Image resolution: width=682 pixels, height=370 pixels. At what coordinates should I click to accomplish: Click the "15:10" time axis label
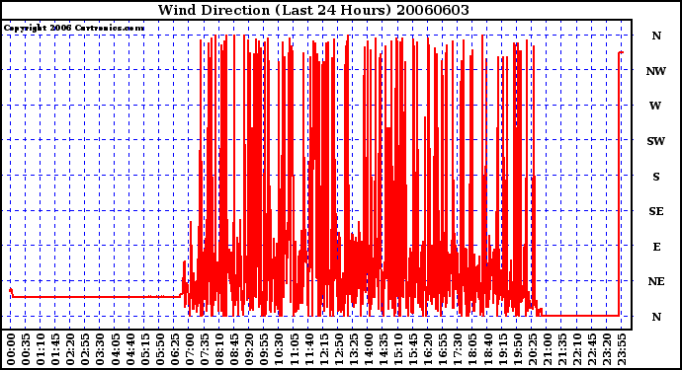[x=398, y=349]
